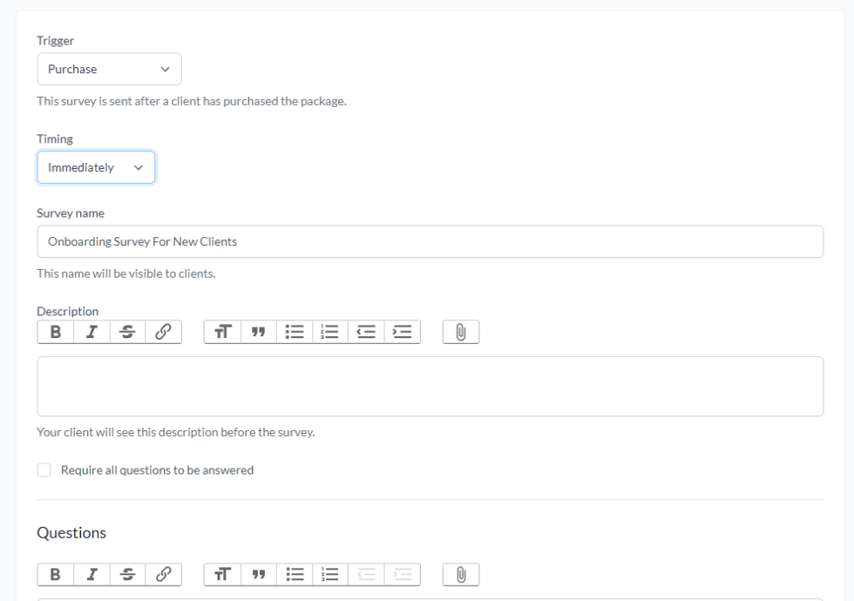Viewport: 854px width, 601px height.
Task: Open the Trigger dropdown showing Purchase
Action: pyautogui.click(x=109, y=69)
